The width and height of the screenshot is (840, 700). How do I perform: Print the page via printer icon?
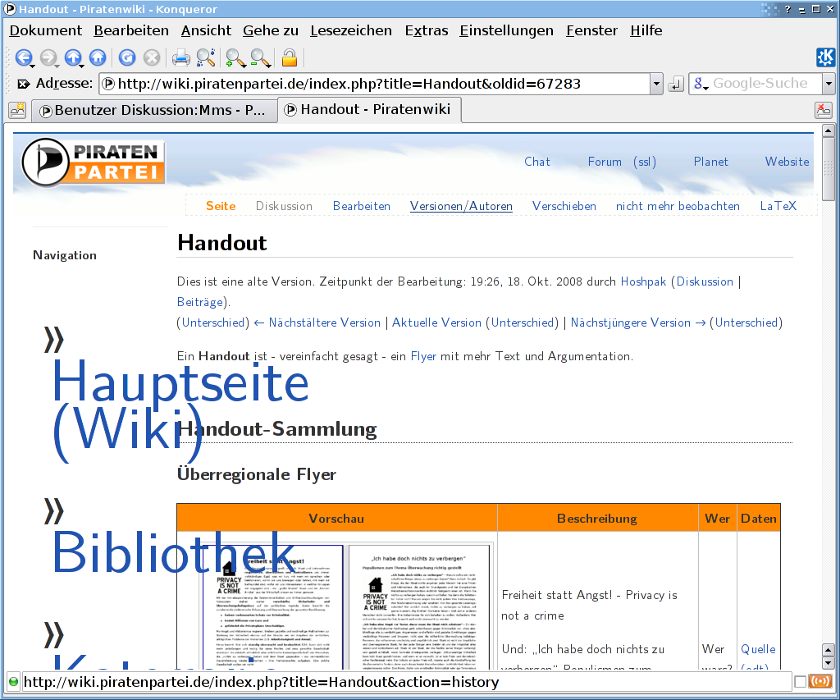click(x=180, y=57)
